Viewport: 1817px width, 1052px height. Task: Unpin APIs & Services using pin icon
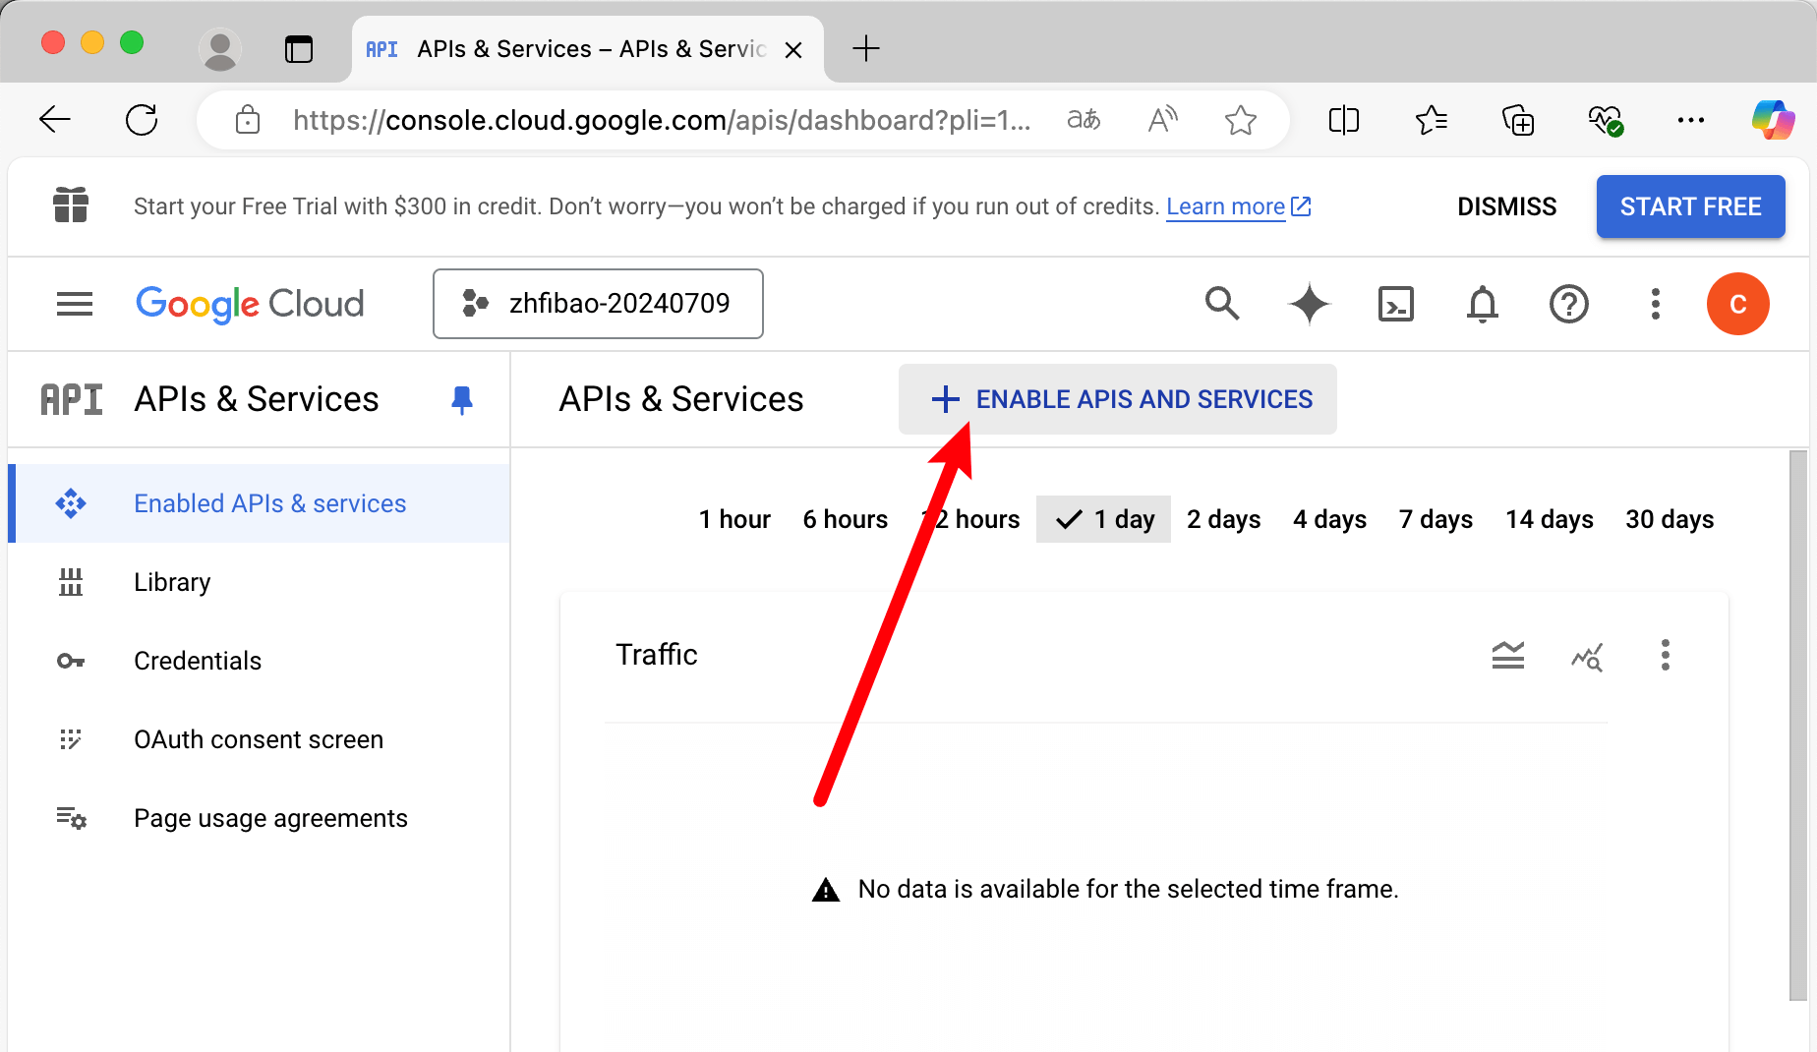pos(461,400)
